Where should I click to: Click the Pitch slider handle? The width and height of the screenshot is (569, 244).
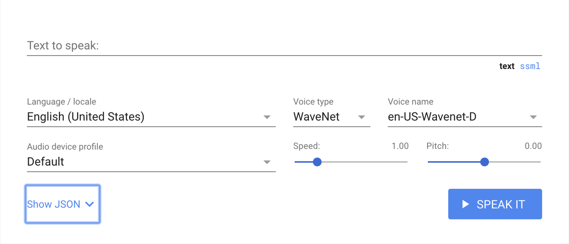tap(484, 162)
